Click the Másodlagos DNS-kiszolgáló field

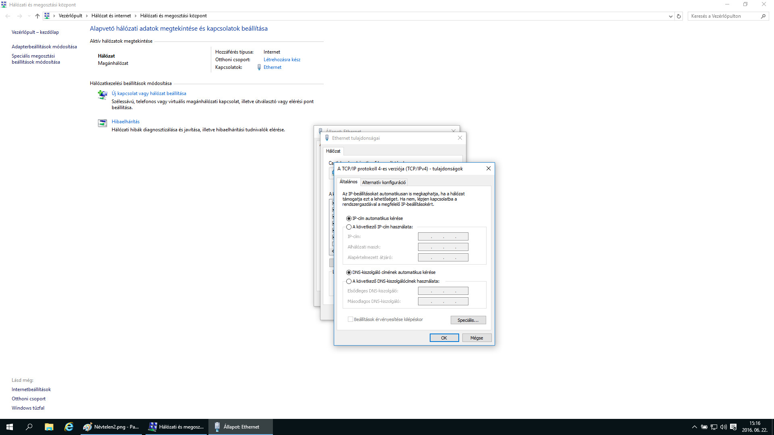coord(443,301)
